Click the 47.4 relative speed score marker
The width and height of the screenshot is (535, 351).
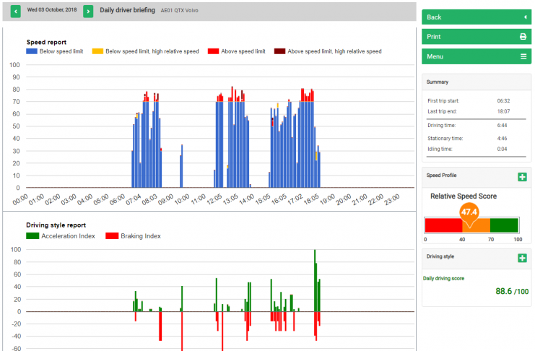coord(469,213)
